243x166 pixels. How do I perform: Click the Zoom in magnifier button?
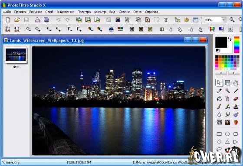coord(232,20)
